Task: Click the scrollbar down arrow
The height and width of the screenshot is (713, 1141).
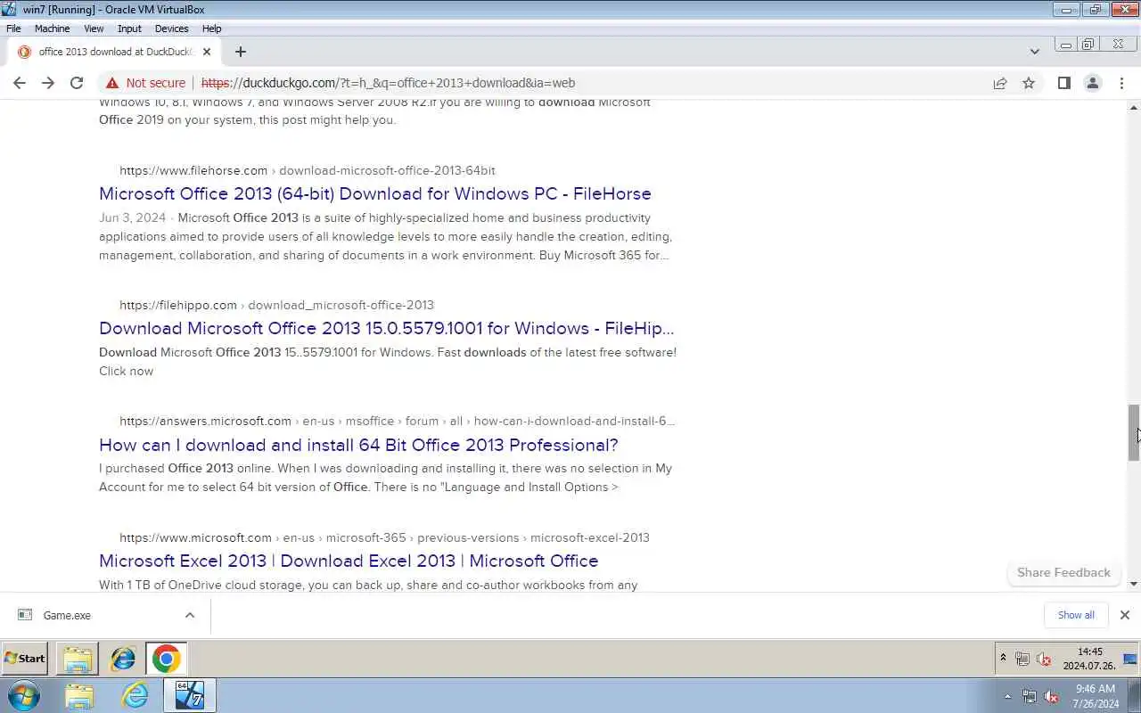Action: click(1134, 584)
